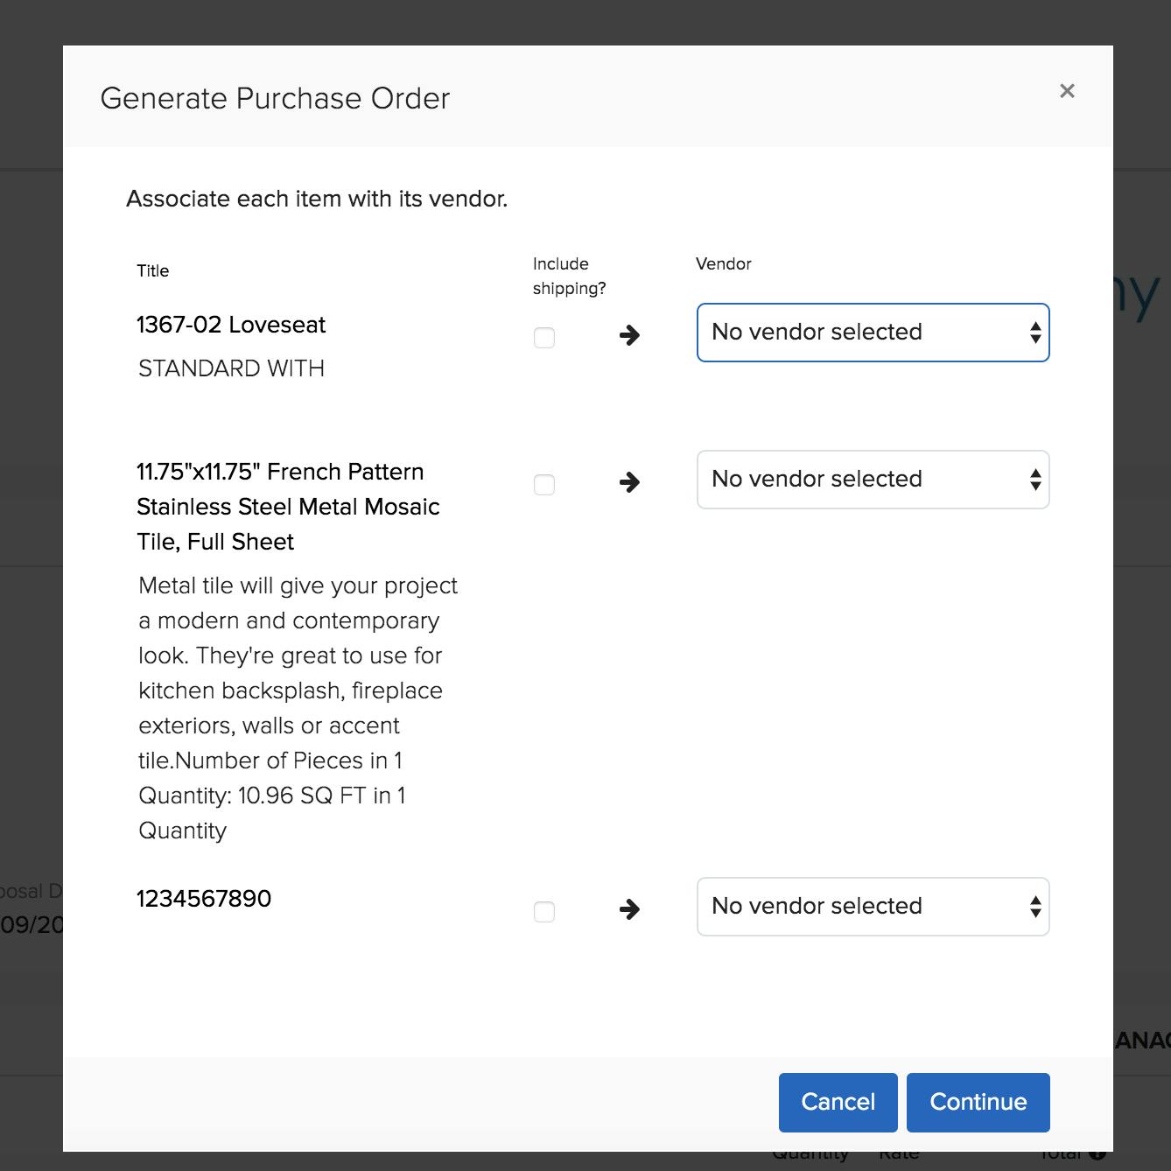Screen dimensions: 1171x1171
Task: Check include shipping for the French Pattern tile
Action: coord(543,484)
